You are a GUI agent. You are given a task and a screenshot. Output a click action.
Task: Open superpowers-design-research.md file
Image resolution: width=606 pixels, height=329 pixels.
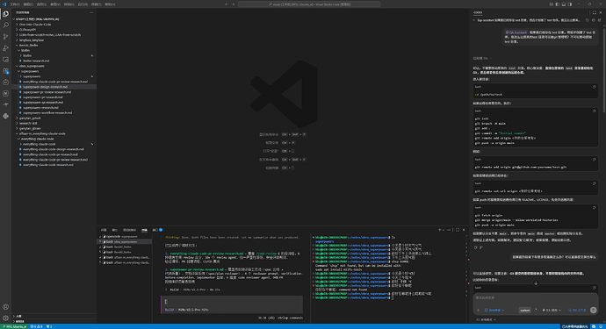[45, 87]
